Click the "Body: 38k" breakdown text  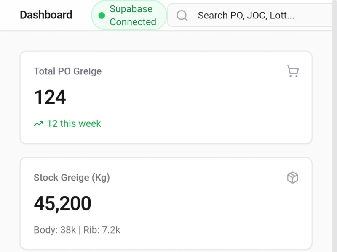pyautogui.click(x=55, y=230)
